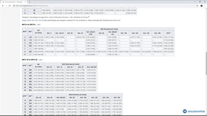Screen dimensions: 207x116
Task: Restore down the Chrome window
Action: (x=200, y=2)
